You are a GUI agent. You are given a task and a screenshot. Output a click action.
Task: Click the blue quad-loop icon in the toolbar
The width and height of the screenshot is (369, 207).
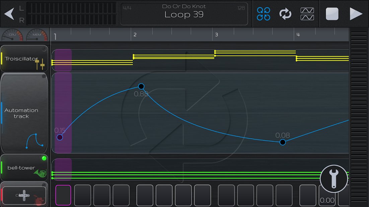tap(264, 13)
